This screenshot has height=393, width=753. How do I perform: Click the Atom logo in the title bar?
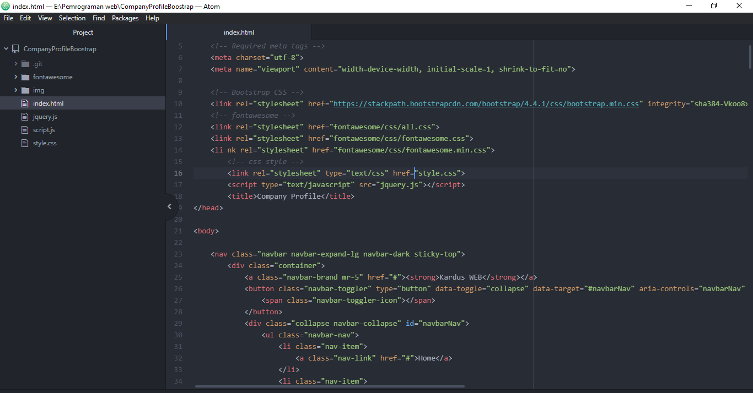click(x=6, y=6)
